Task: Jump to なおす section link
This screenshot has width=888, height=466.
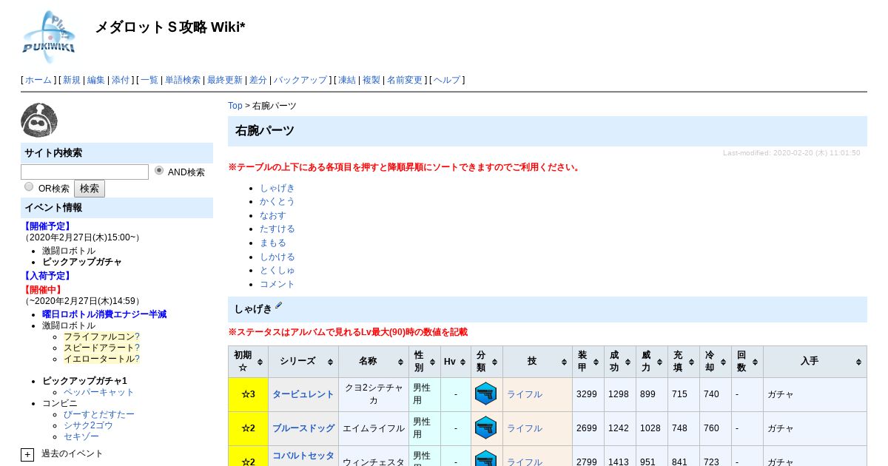Action: [x=273, y=215]
